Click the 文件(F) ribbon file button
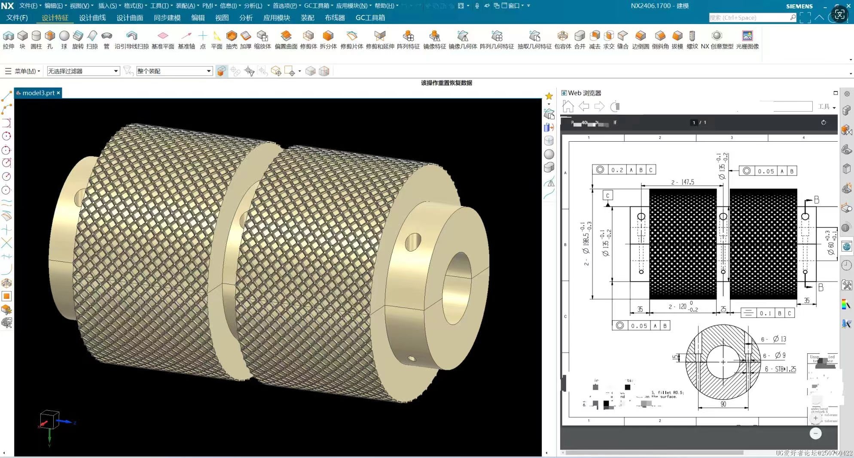 pyautogui.click(x=17, y=18)
